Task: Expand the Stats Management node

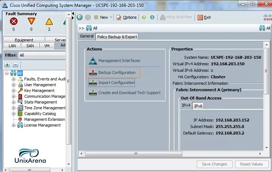Action: click(13, 102)
